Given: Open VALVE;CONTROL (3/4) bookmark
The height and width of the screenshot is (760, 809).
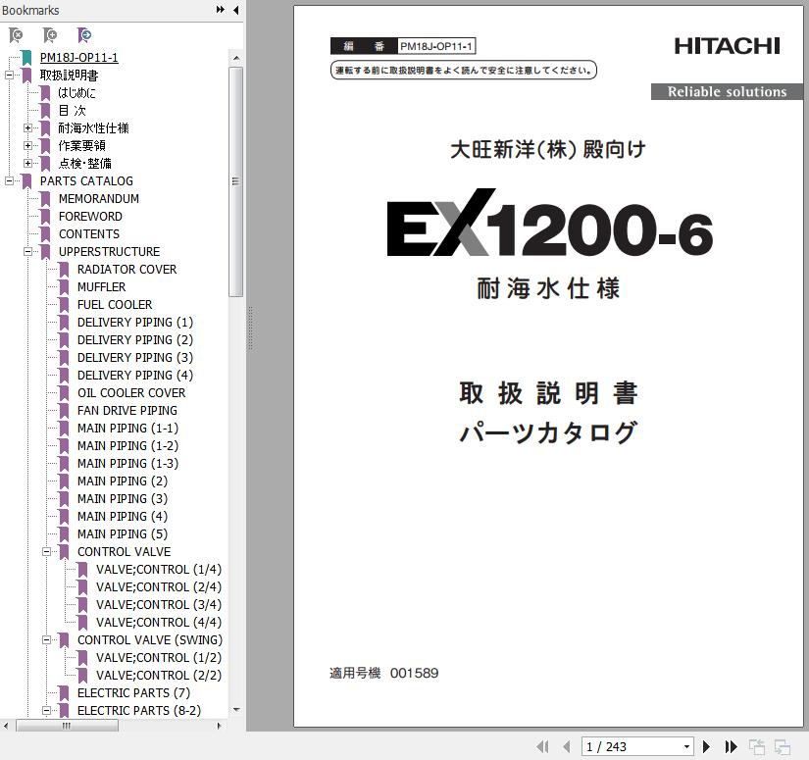Looking at the screenshot, I should coord(159,605).
